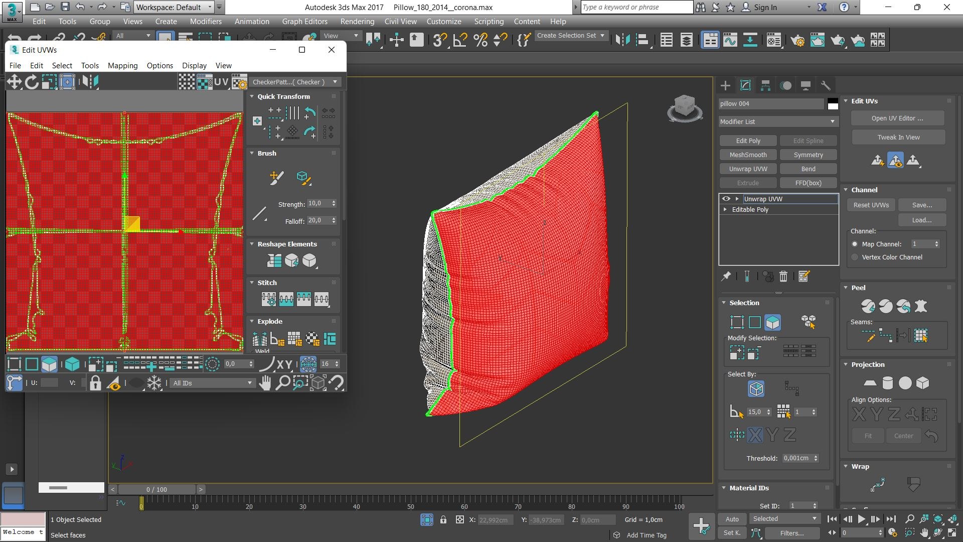This screenshot has width=963, height=542.
Task: Click the Paint Move brush icon
Action: 276,178
